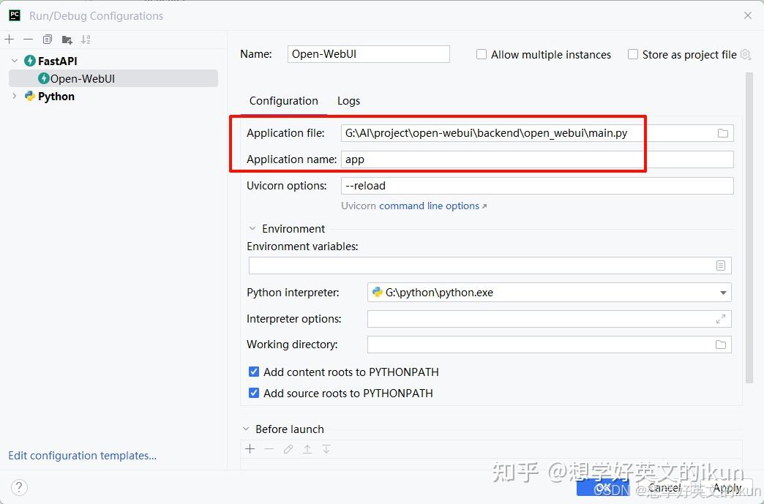764x504 pixels.
Task: Select the Open-WebUI configuration
Action: click(x=113, y=78)
